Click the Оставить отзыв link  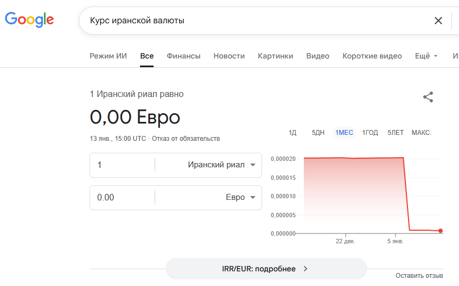point(419,276)
